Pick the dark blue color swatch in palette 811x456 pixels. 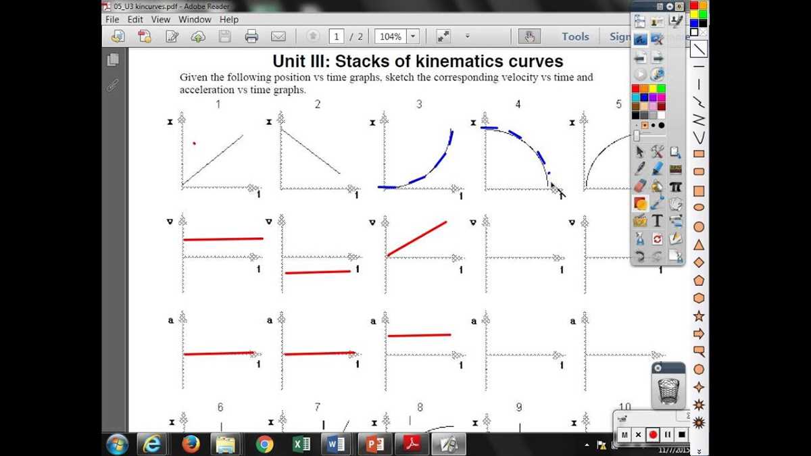tap(644, 97)
